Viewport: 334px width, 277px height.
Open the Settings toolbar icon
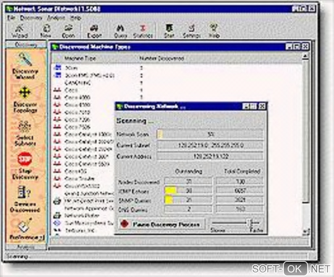pyautogui.click(x=192, y=31)
